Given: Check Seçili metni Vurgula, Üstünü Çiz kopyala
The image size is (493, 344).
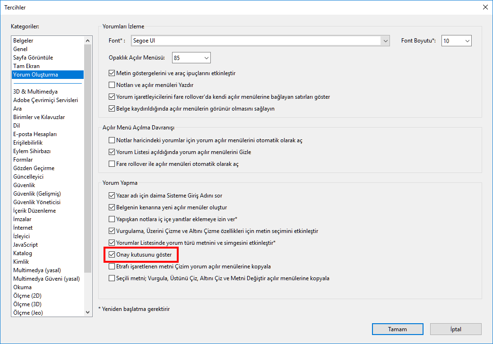Looking at the screenshot, I should [x=112, y=278].
